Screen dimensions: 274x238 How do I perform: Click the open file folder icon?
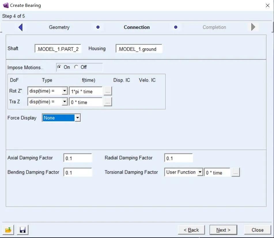[x=8, y=230]
